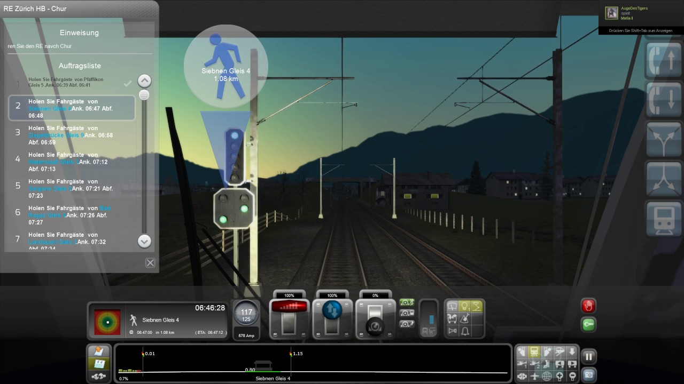Select task 2 Siebnen Gleis 4
Screen dimensions: 684x384
click(x=72, y=108)
